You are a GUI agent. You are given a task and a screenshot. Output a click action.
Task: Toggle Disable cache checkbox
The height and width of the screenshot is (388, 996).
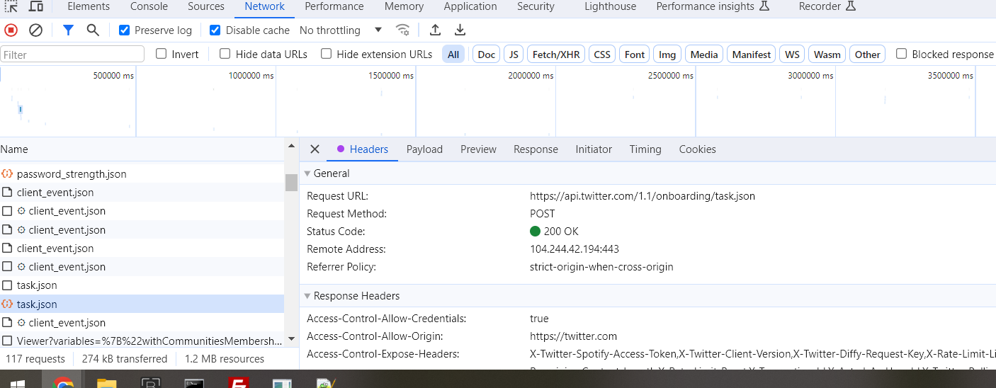point(215,30)
